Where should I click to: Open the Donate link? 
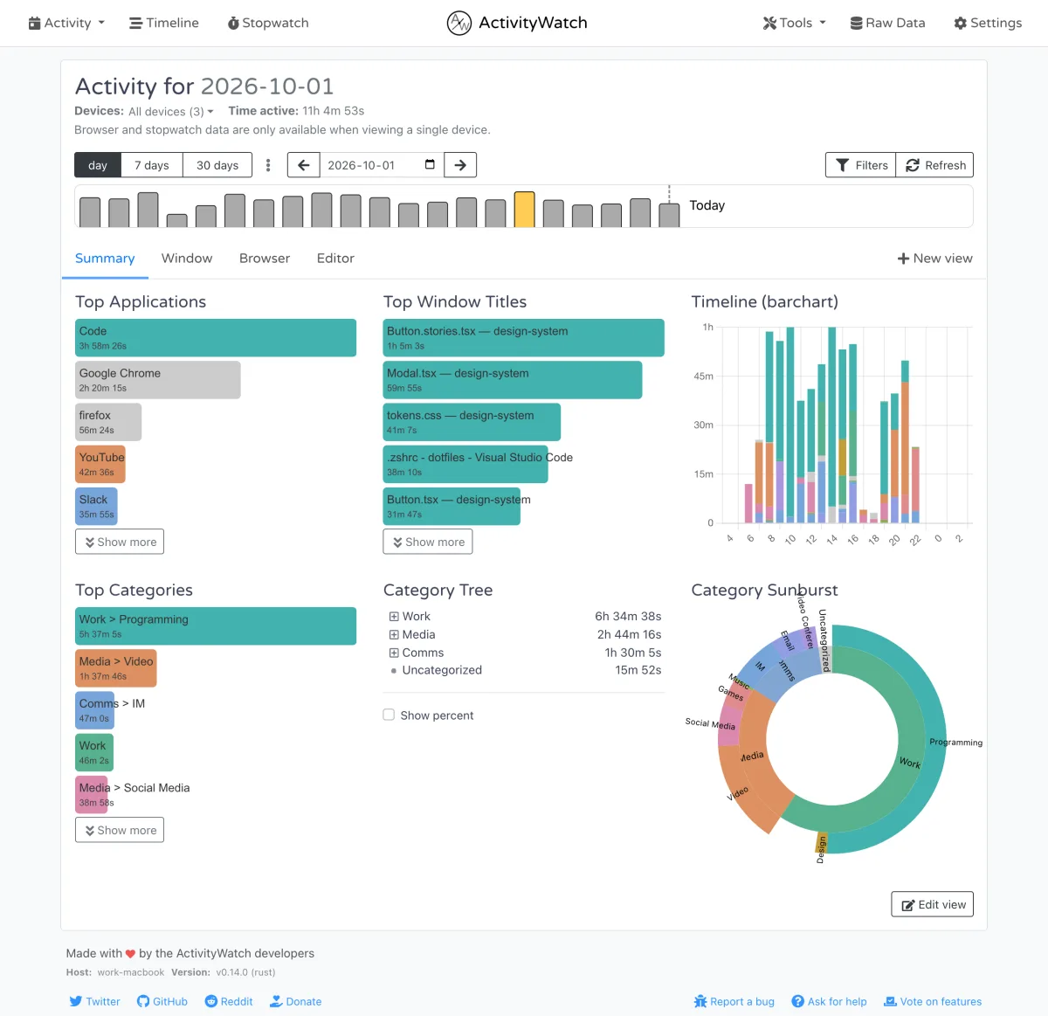pyautogui.click(x=296, y=1001)
